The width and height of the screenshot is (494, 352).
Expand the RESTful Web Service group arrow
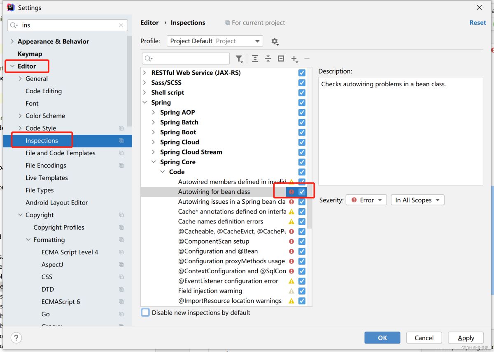144,73
